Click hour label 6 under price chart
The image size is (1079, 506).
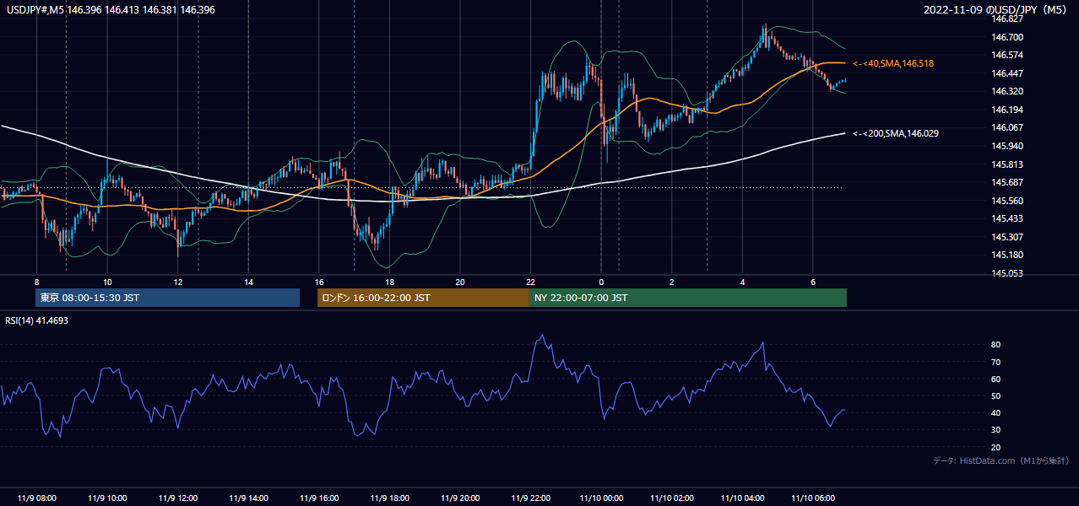812,282
